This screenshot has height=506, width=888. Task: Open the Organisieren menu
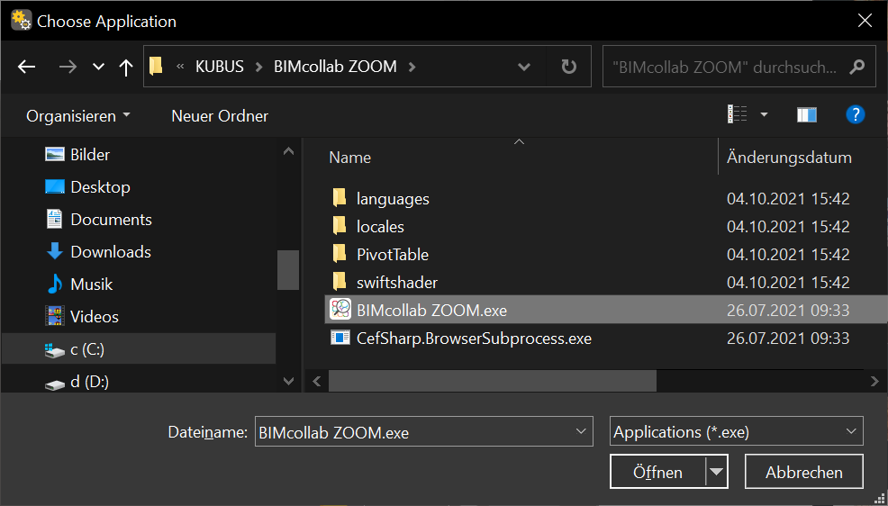point(78,116)
